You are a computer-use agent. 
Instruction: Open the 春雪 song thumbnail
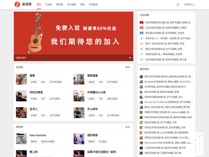click(21, 79)
